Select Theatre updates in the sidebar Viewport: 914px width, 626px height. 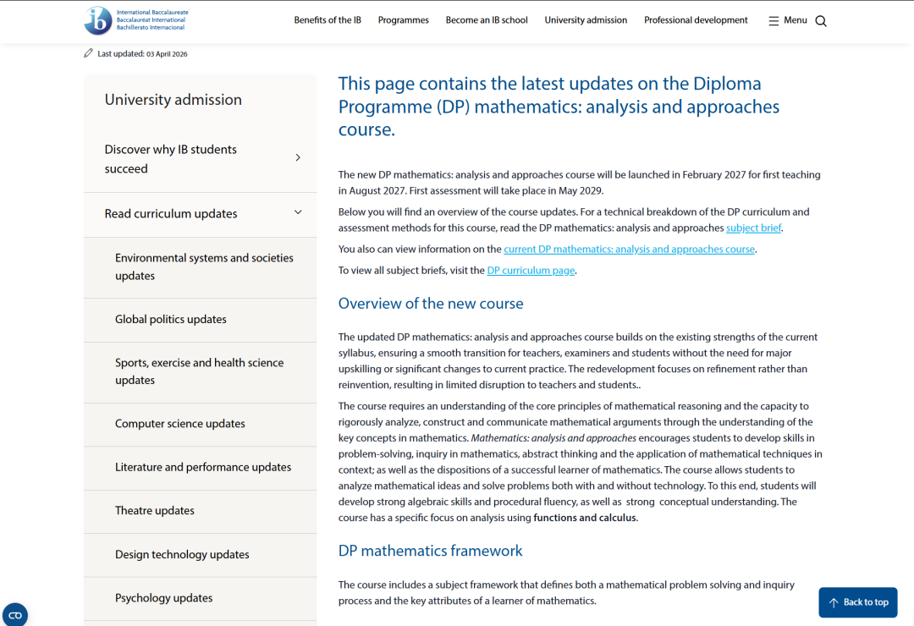point(201,511)
